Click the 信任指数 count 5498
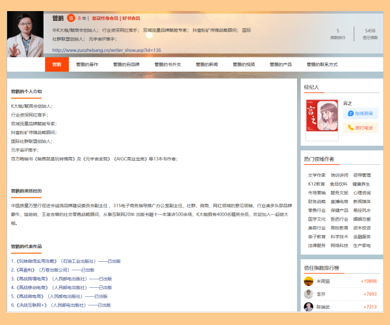This screenshot has height=325, width=390. click(x=370, y=31)
